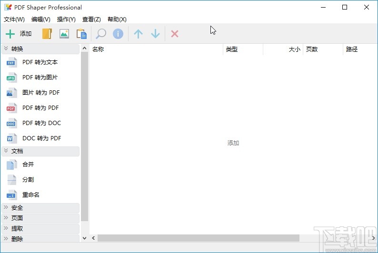Click the 添加 label in the toolbar
This screenshot has width=378, height=253.
(x=26, y=34)
